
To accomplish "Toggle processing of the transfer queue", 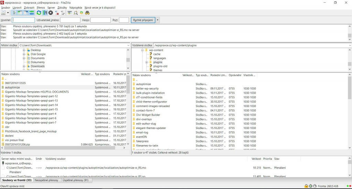I will 45,13.
